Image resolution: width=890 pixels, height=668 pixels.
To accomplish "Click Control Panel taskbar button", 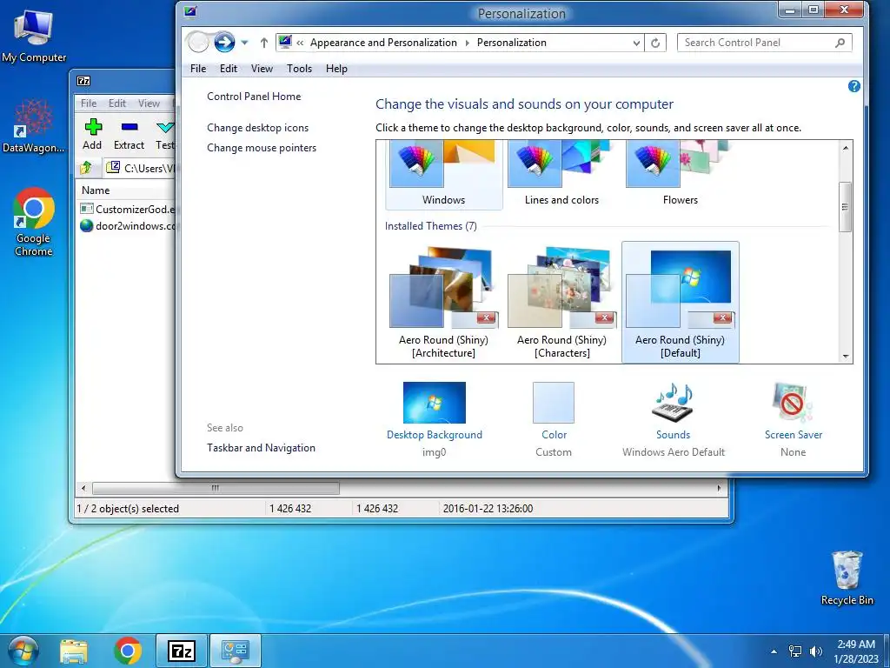I will pyautogui.click(x=235, y=651).
